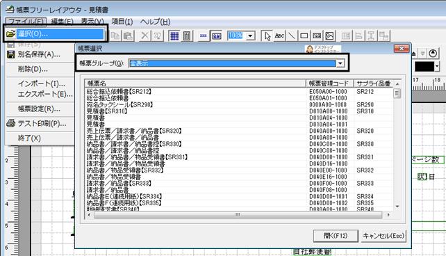Select the rectangle drawing tool
This screenshot has width=446, height=256.
click(304, 36)
